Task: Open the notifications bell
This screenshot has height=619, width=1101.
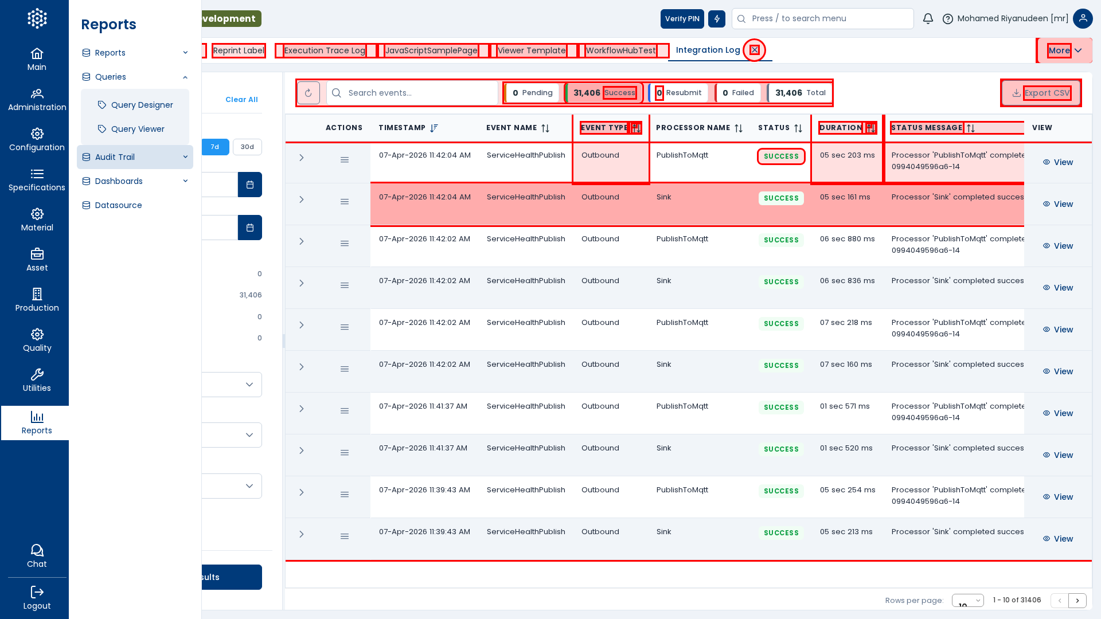Action: pos(928,19)
